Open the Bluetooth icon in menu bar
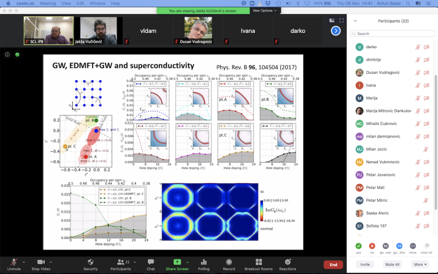Screen dimensions: 438x274 tap(298, 3)
